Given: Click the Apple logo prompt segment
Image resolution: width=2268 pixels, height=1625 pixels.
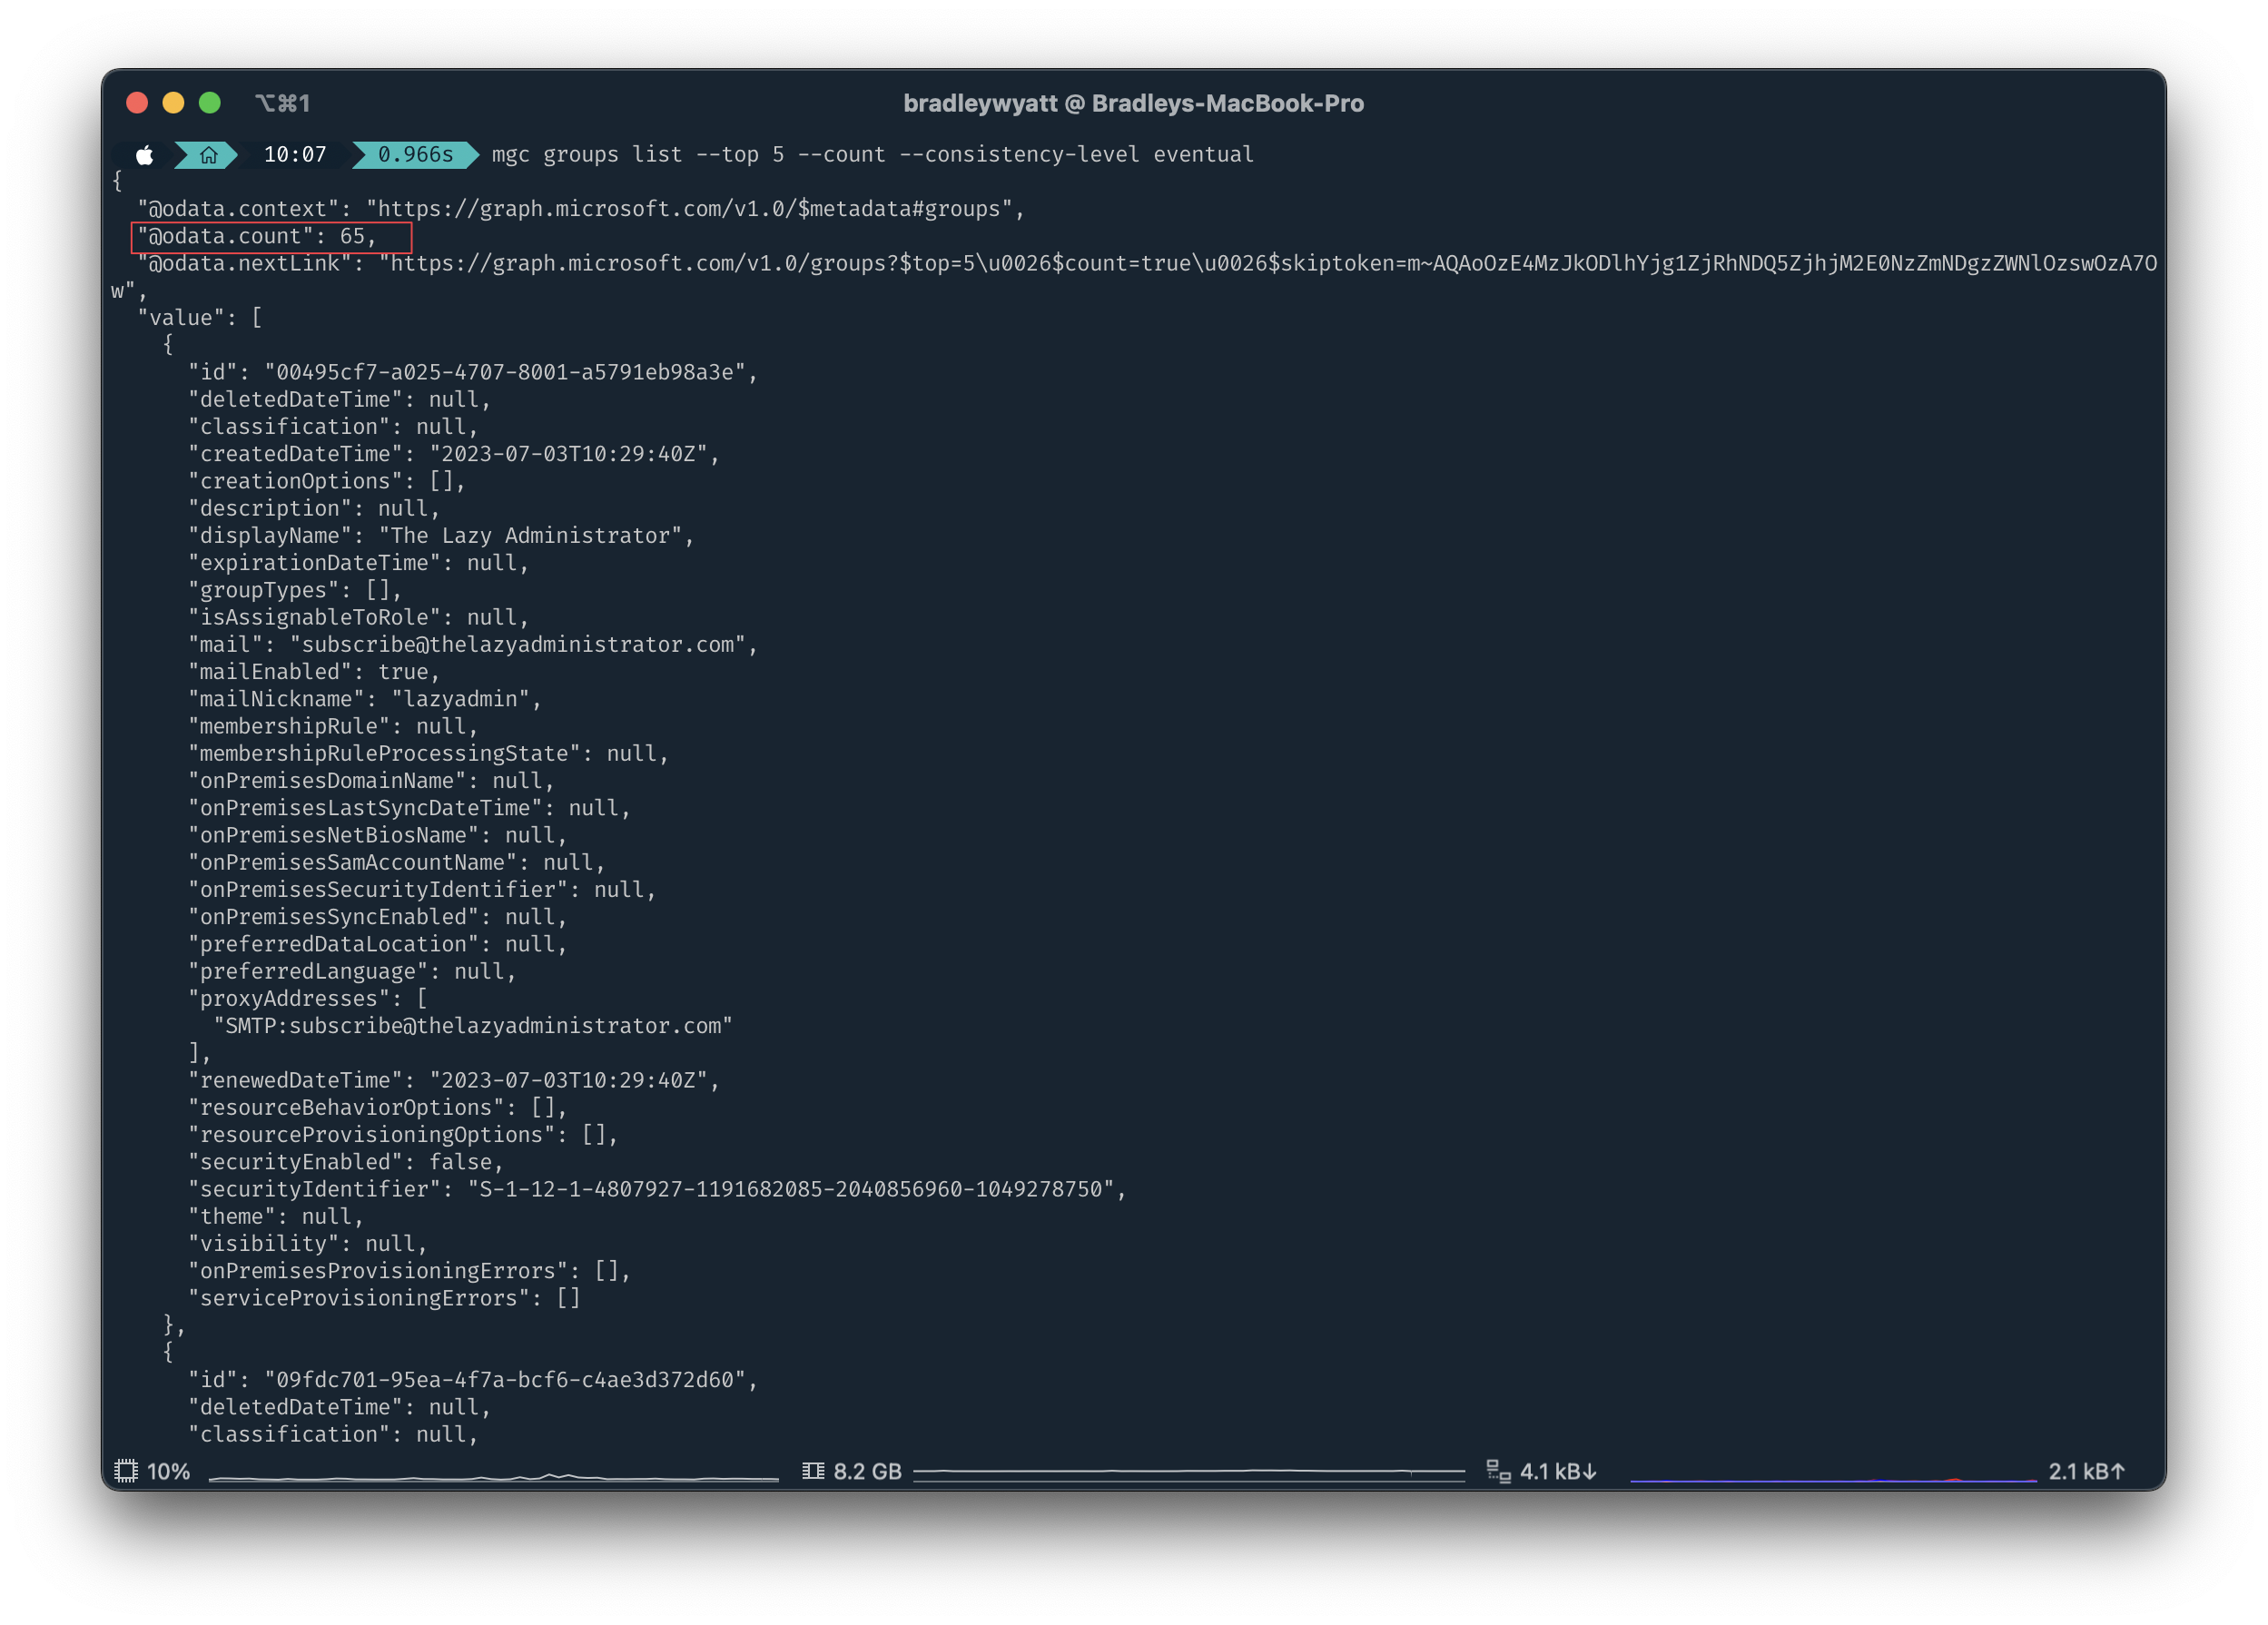Looking at the screenshot, I should tap(145, 155).
